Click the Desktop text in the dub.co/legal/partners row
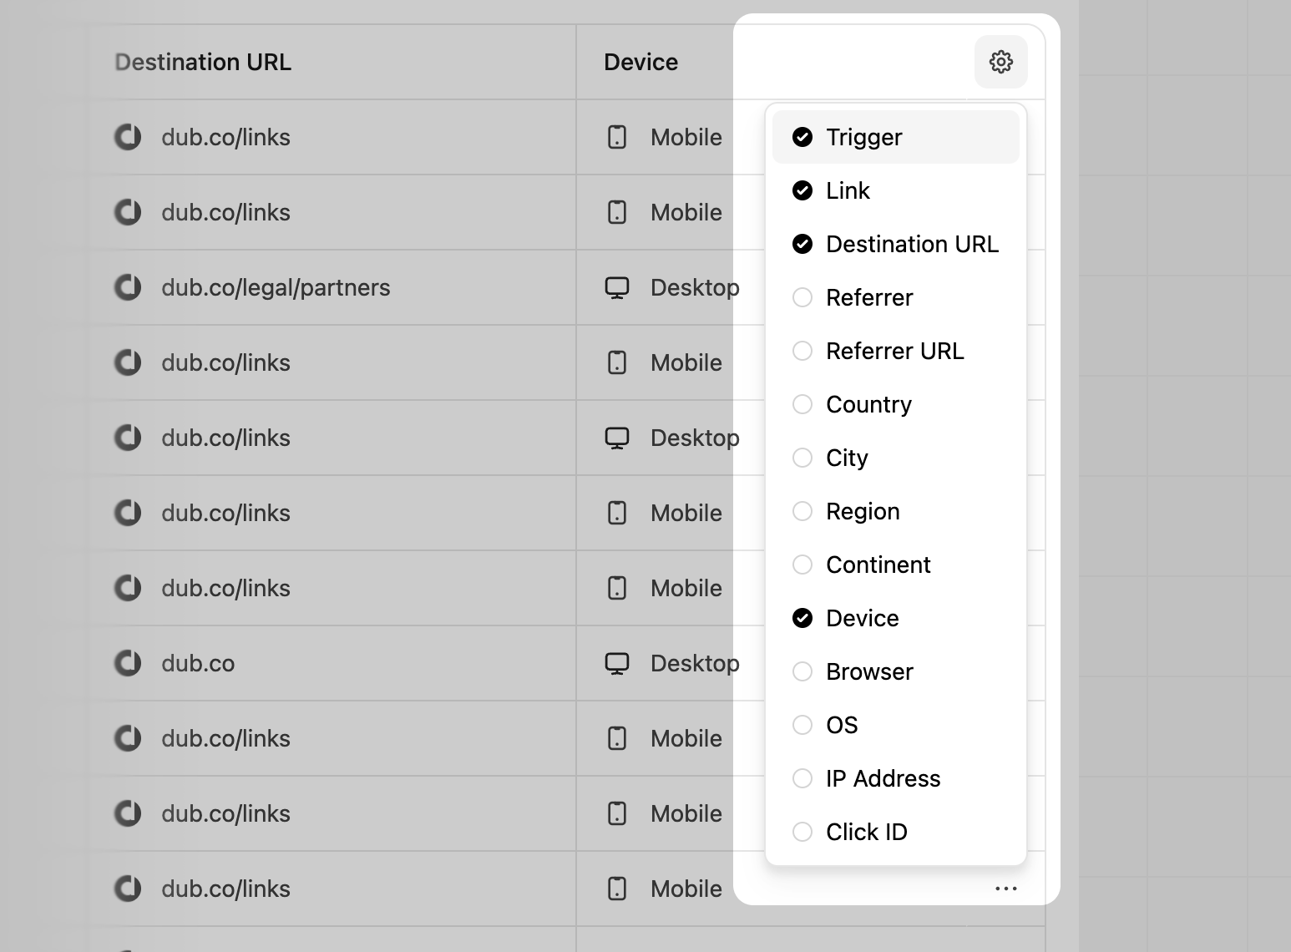Image resolution: width=1291 pixels, height=952 pixels. click(695, 287)
